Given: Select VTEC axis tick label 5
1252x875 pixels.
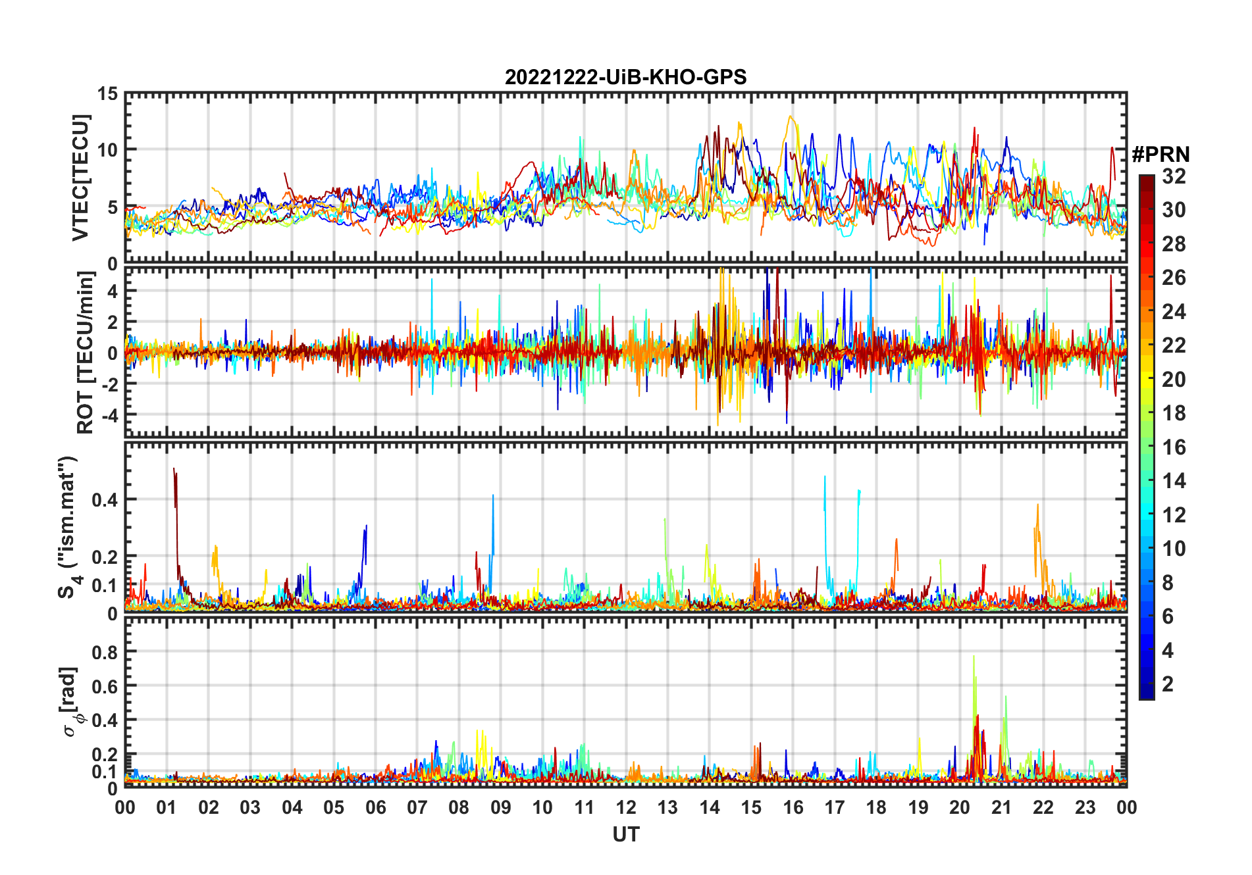Looking at the screenshot, I should [113, 207].
